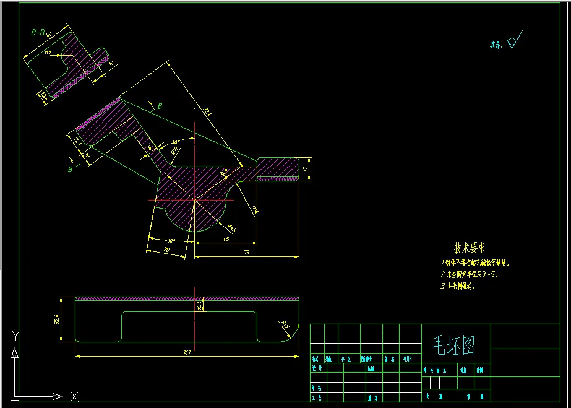This screenshot has width=571, height=408.
Task: Click the lower green B section arrow label
Action: [70, 170]
